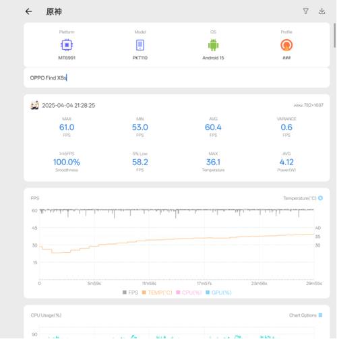Select the 29m55s time axis label
This screenshot has width=337, height=339.
314,283
